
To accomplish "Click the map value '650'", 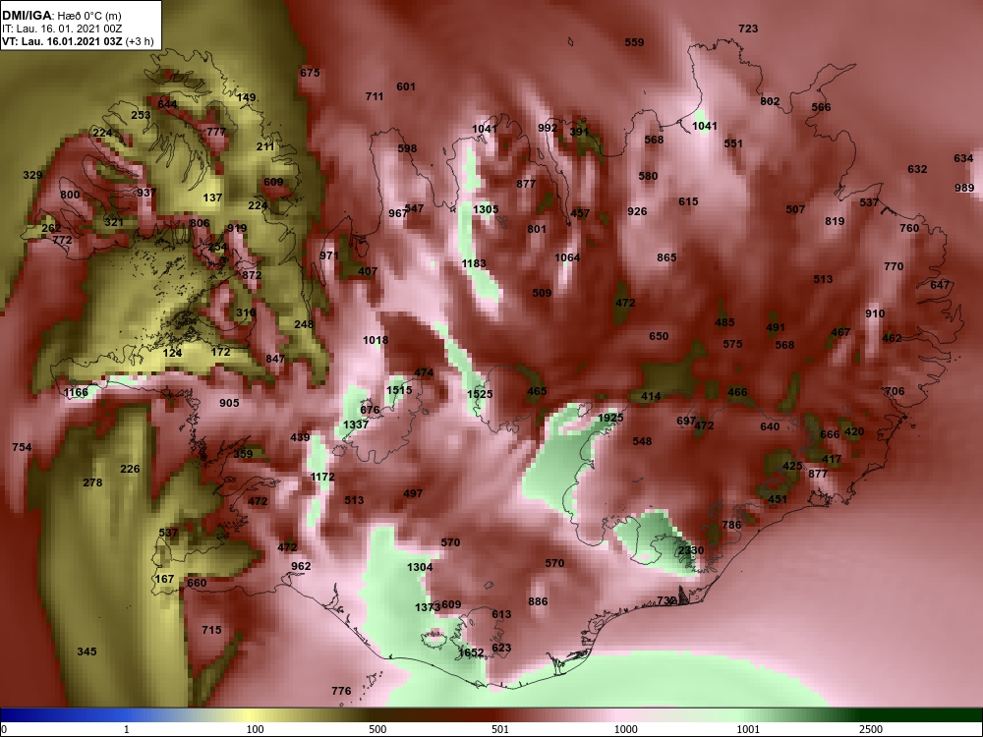I will [x=659, y=336].
